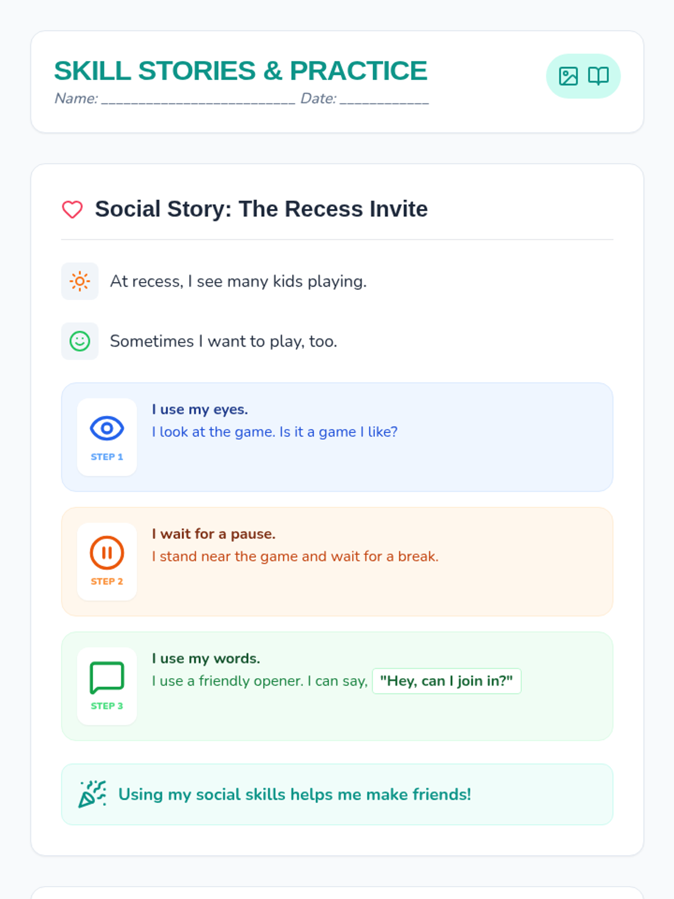Click "Social Story: The Recess Invite" heading

point(261,209)
